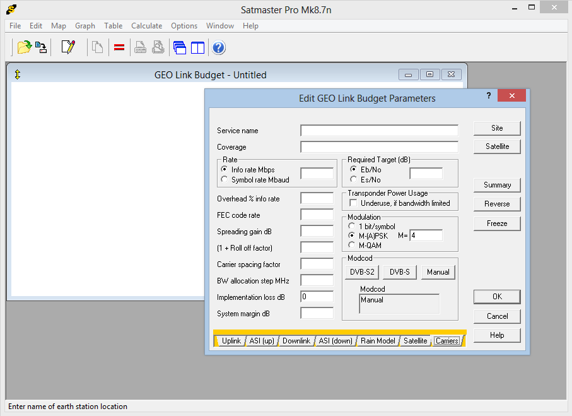This screenshot has height=416, width=572.
Task: Click the Coverage input field
Action: click(380, 147)
